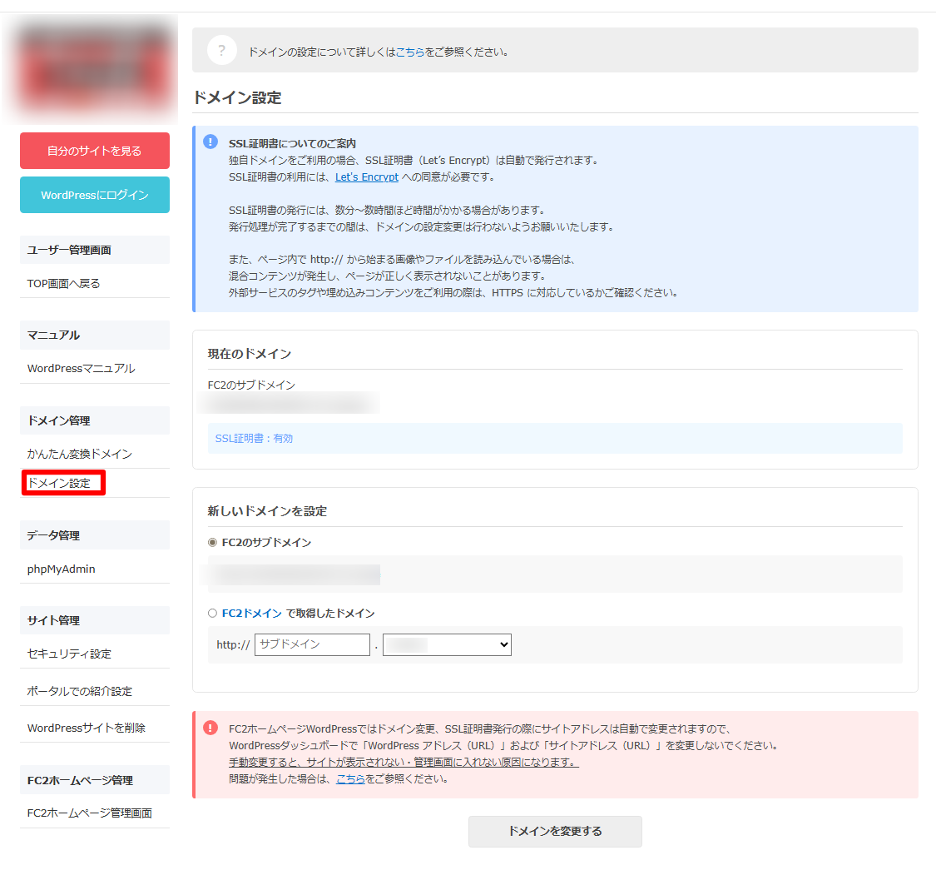Click the blue info exclamation icon
The image size is (936, 870).
point(210,142)
